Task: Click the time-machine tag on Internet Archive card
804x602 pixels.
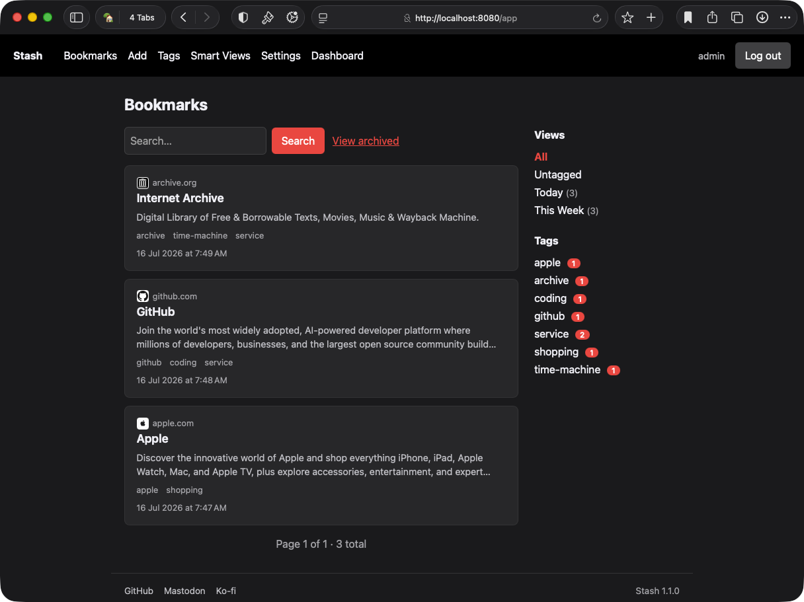Action: click(x=200, y=235)
